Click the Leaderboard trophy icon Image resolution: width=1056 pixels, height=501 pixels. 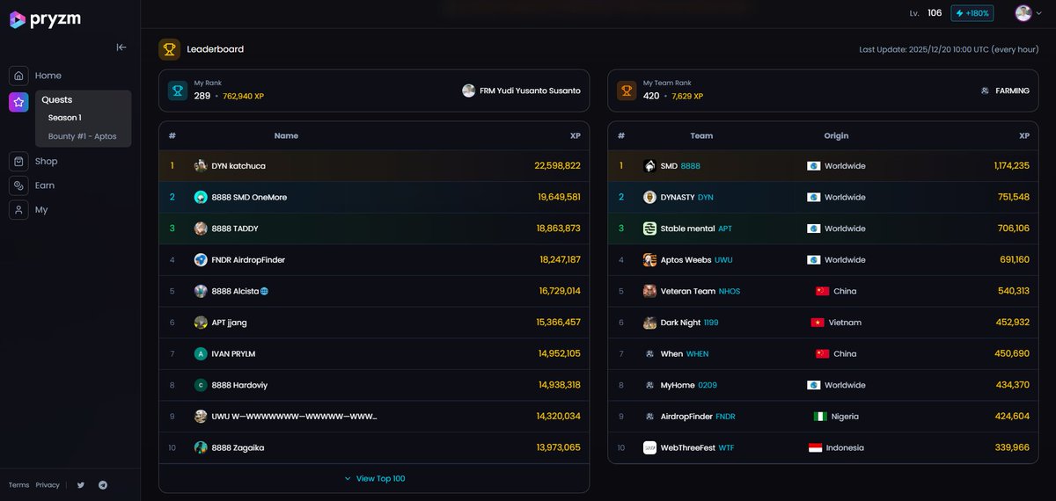point(169,49)
